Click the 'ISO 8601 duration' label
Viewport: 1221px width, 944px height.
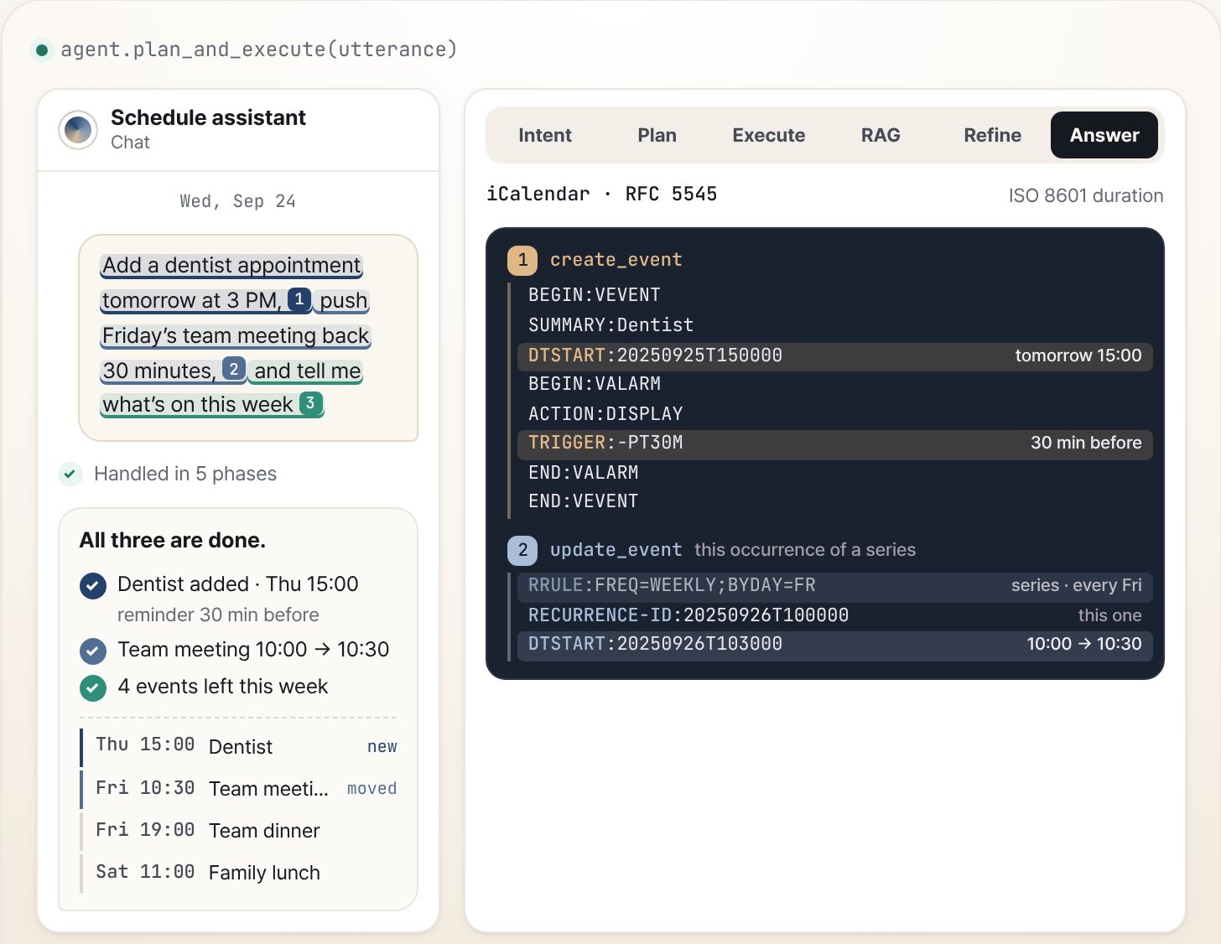tap(1086, 195)
